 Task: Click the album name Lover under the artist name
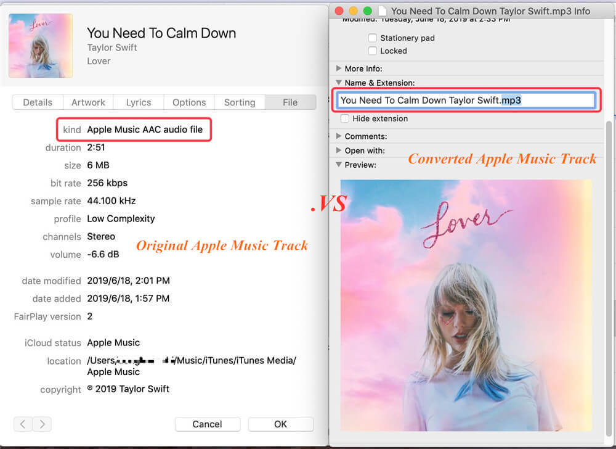(x=99, y=61)
